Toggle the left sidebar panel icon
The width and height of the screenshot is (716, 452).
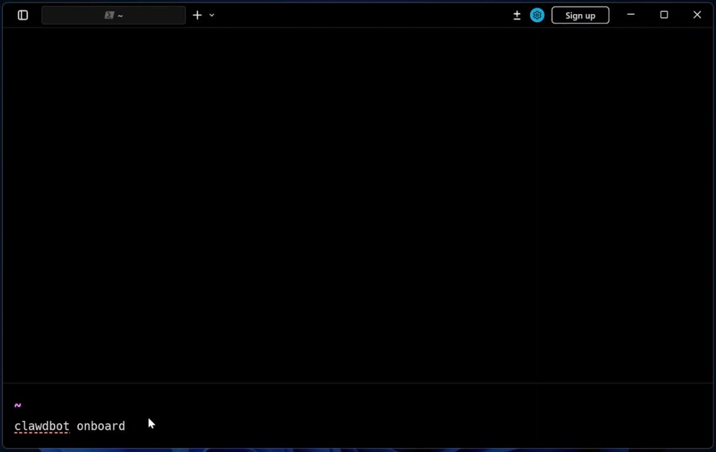click(23, 15)
